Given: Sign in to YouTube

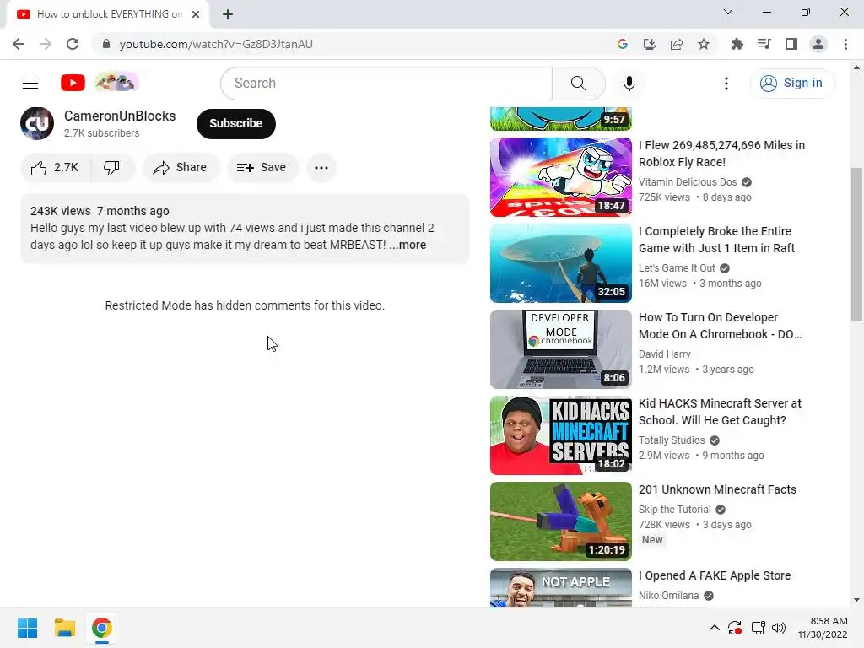Looking at the screenshot, I should [792, 84].
